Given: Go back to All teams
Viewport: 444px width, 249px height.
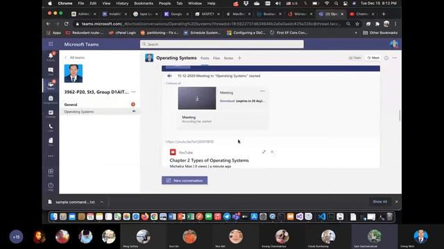Looking at the screenshot, I should [x=75, y=57].
